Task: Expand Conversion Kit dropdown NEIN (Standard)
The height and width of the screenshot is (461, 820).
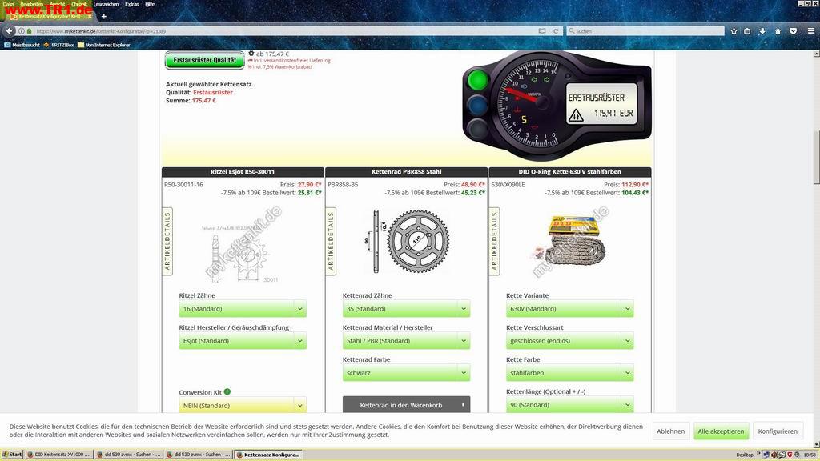Action: [x=243, y=405]
